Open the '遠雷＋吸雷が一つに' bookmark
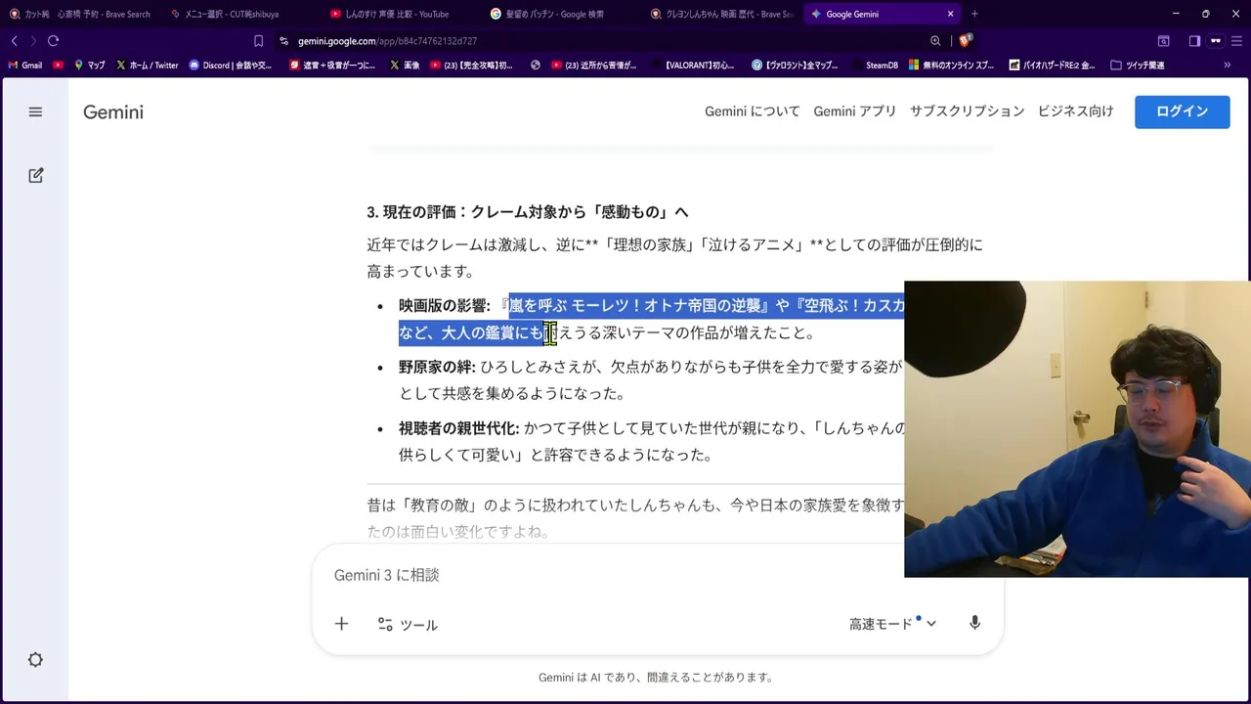The width and height of the screenshot is (1251, 704). pos(331,66)
